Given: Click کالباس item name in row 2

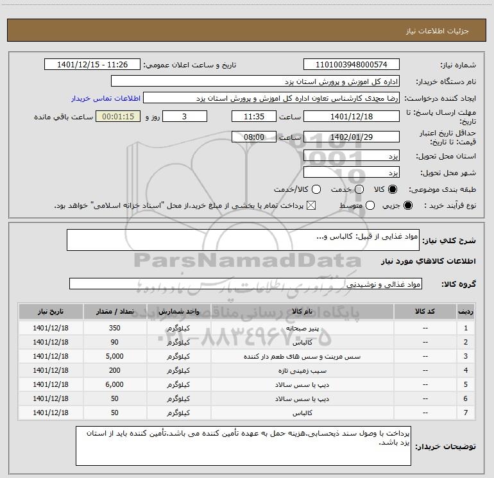Looking at the screenshot, I should [x=302, y=343].
